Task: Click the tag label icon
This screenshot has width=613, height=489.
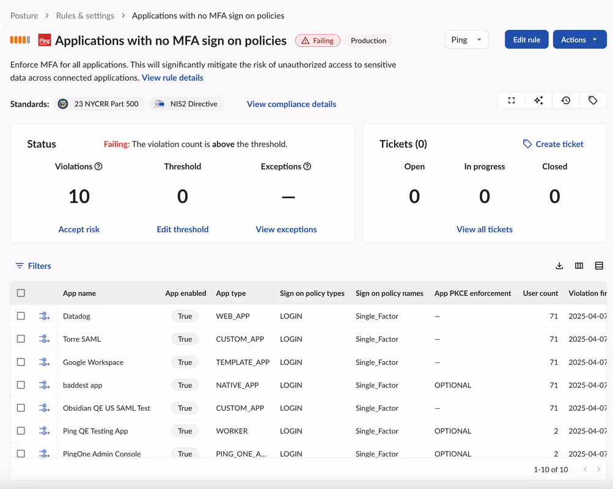Action: click(593, 101)
